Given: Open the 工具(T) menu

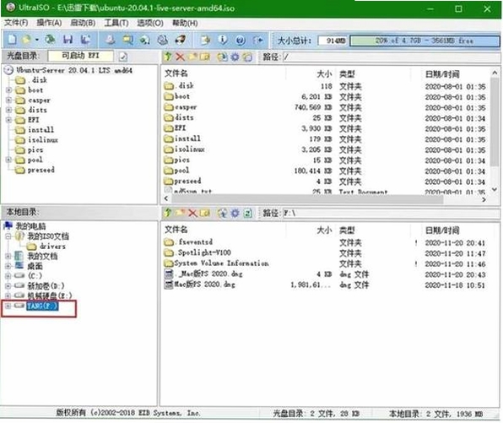Looking at the screenshot, I should tap(116, 23).
